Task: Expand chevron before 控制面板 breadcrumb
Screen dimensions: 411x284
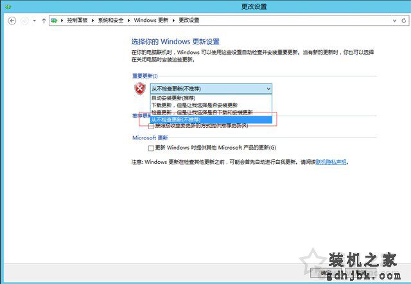Action: click(62, 21)
